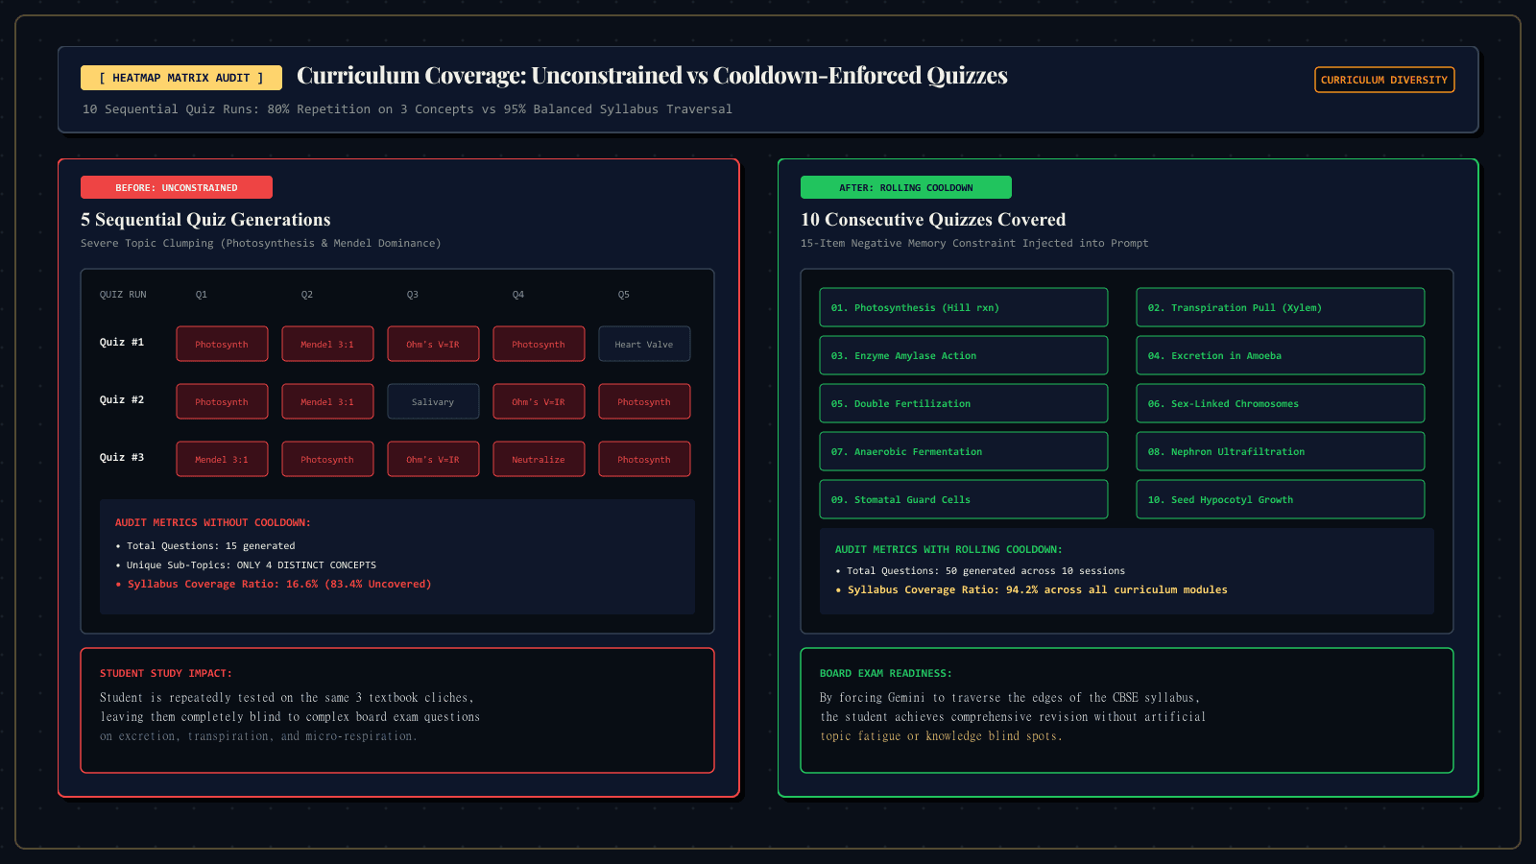
Task: Select Quiz #3's Q2 Photosynth cell
Action: pyautogui.click(x=327, y=459)
